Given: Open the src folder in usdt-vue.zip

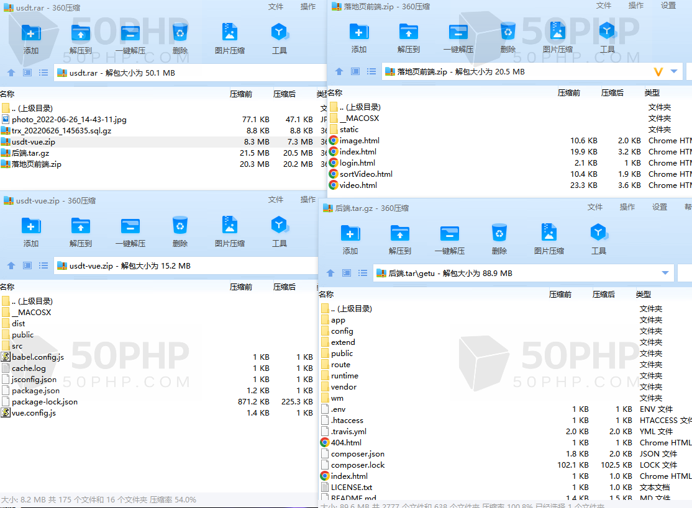Looking at the screenshot, I should (x=17, y=346).
